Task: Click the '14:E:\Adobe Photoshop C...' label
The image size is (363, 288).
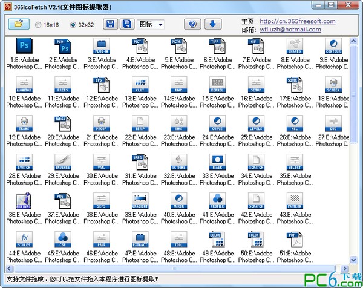Action: pyautogui.click(x=179, y=102)
